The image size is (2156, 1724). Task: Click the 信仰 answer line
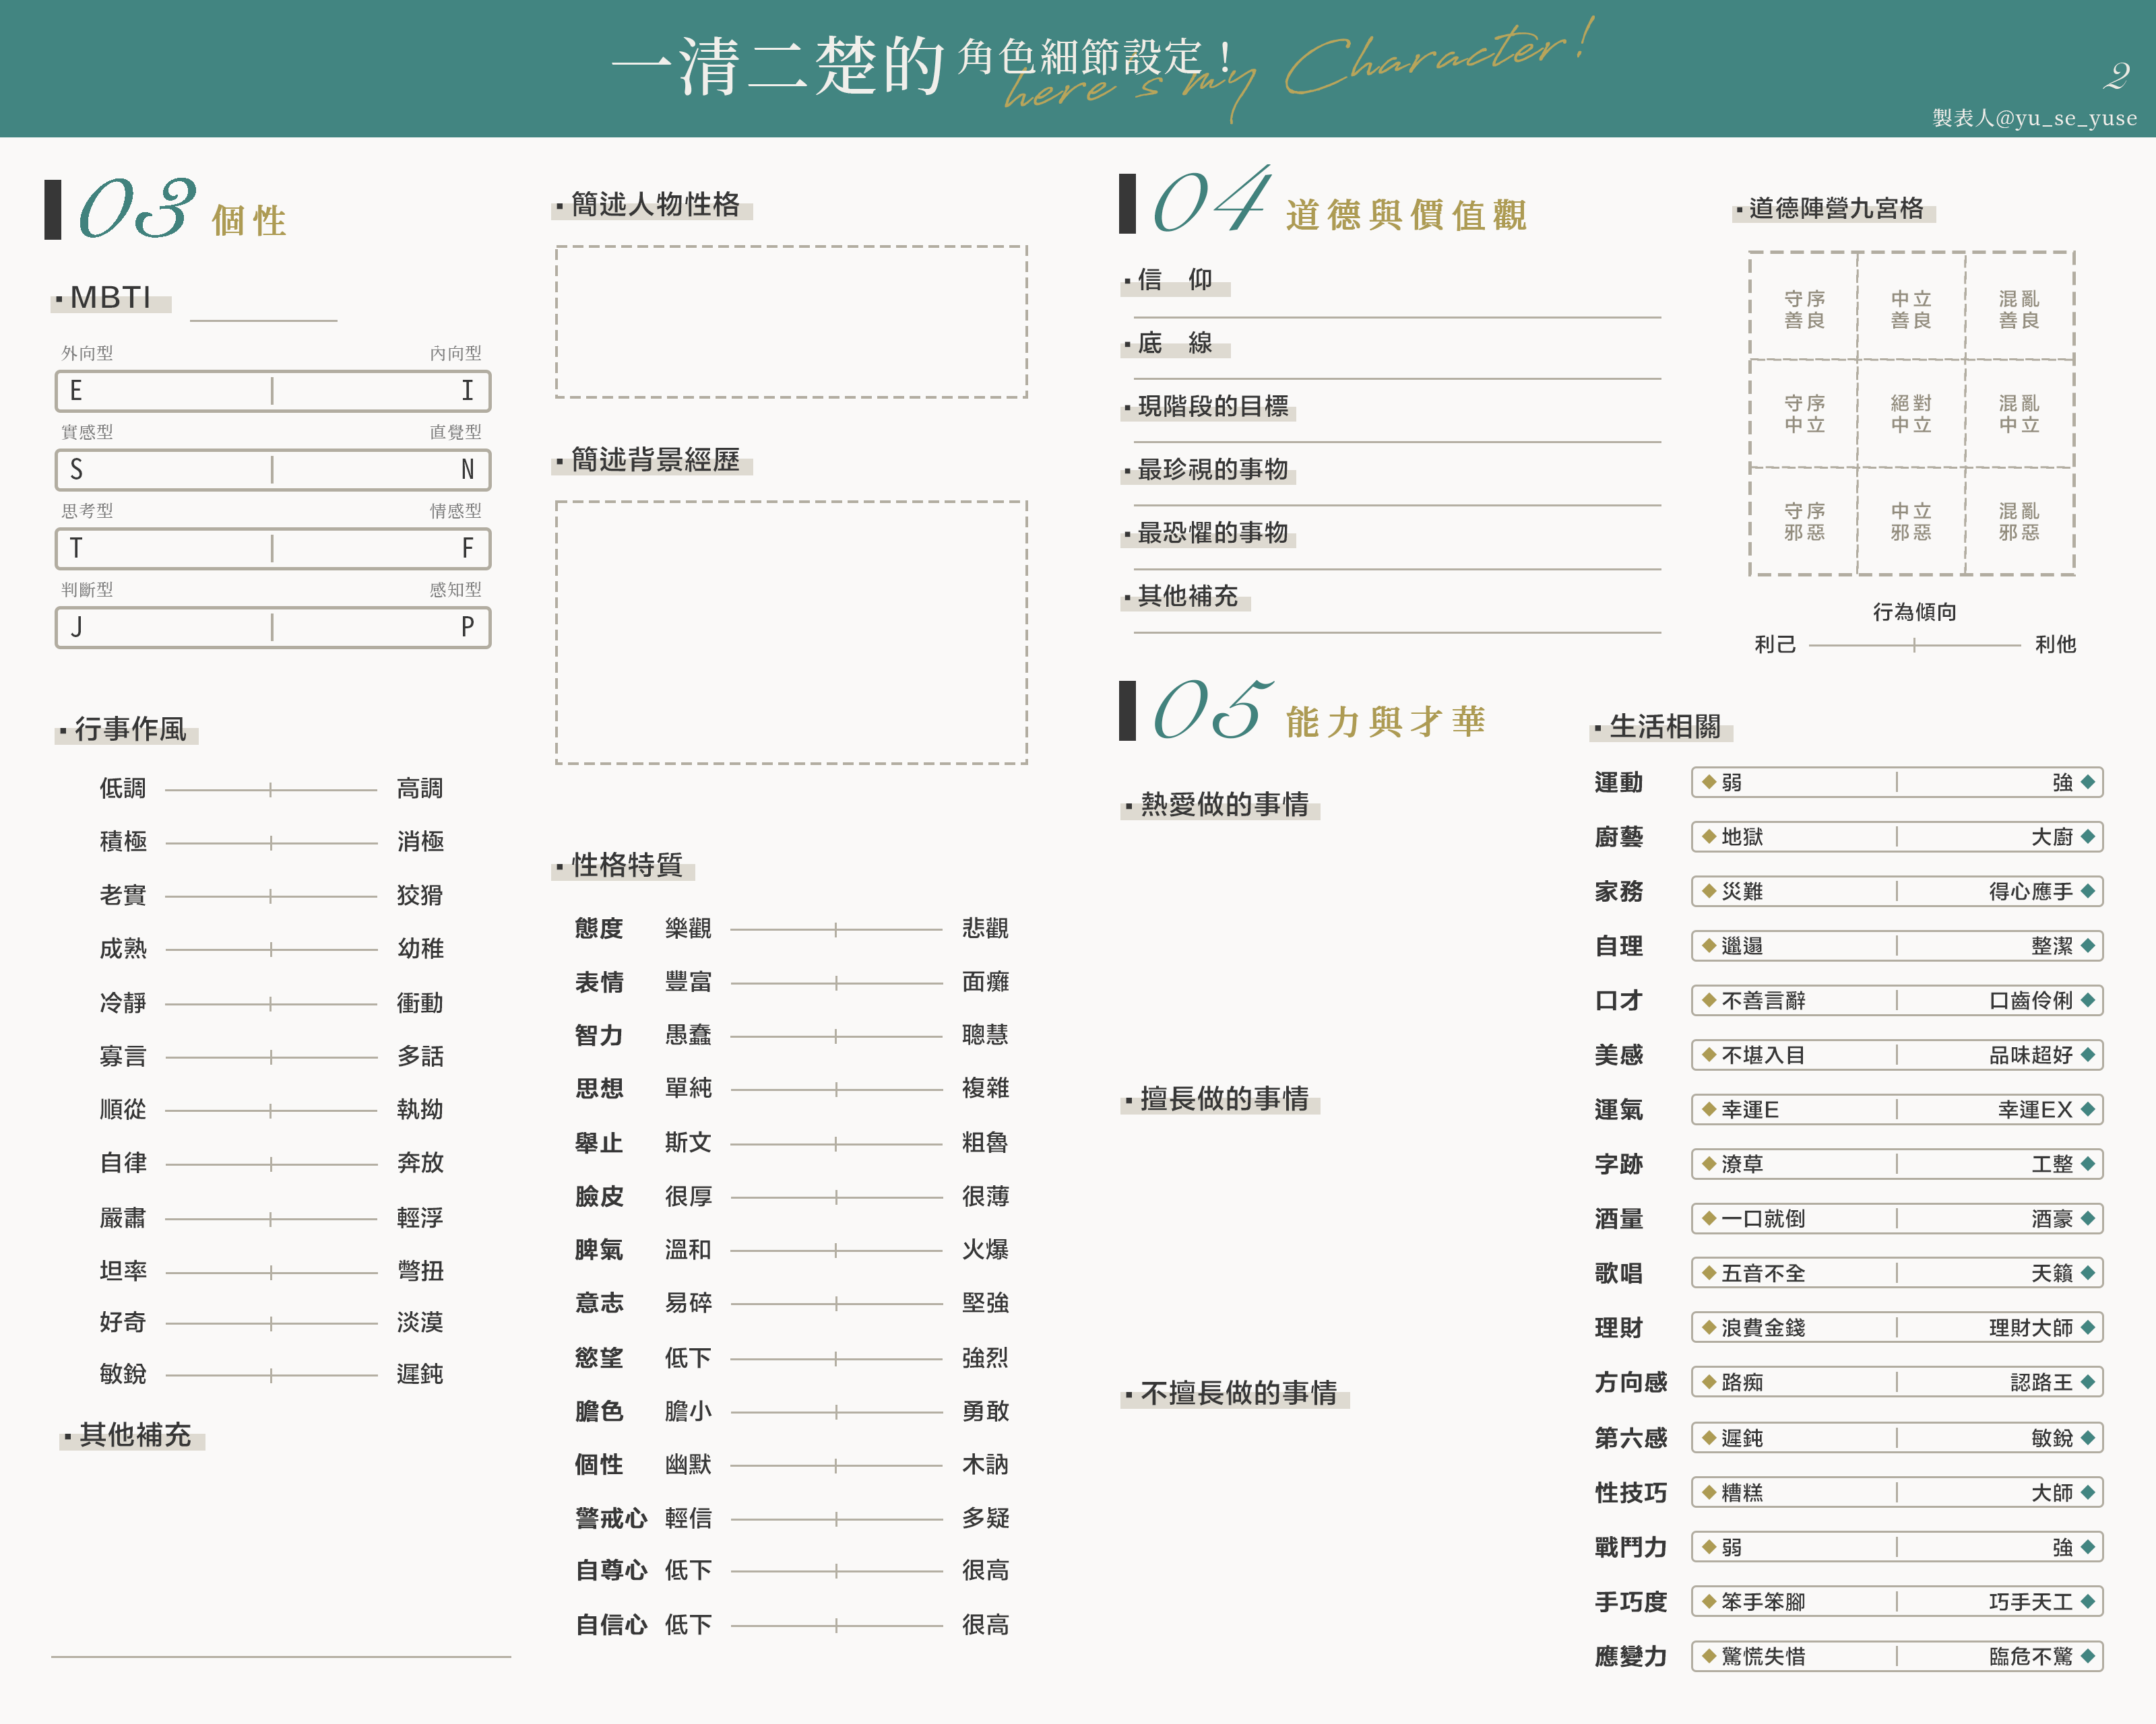point(1397,318)
